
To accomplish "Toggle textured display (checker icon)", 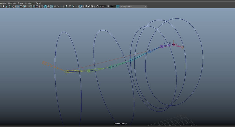I will [55, 6].
